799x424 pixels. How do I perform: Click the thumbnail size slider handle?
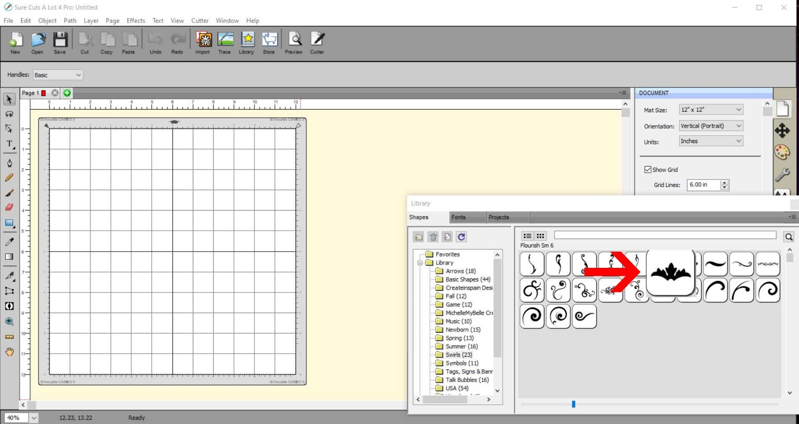573,404
